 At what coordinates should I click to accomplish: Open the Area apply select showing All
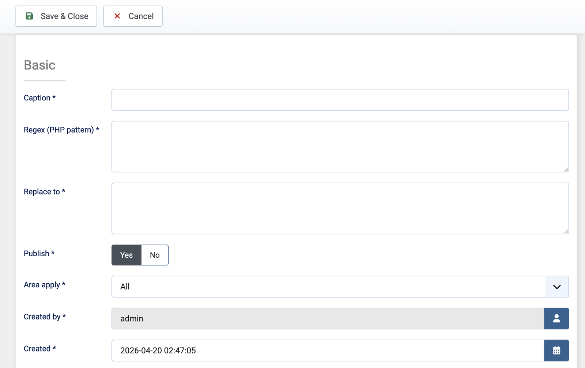[x=328, y=287]
